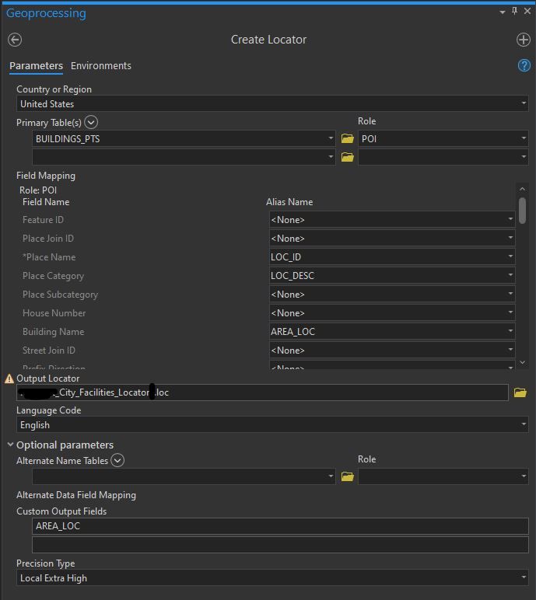Screen dimensions: 536x600
Task: Switch to the Environments tab
Action: [x=101, y=66]
